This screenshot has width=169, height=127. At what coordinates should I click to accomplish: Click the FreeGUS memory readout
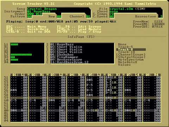148,26
